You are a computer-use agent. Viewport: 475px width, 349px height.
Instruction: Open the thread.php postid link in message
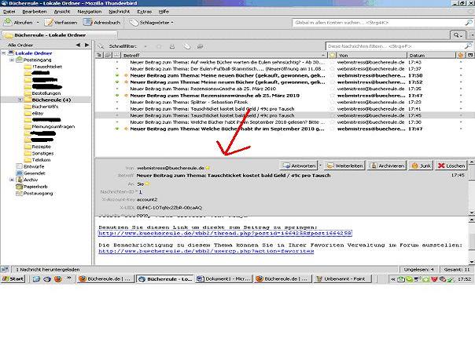224,233
